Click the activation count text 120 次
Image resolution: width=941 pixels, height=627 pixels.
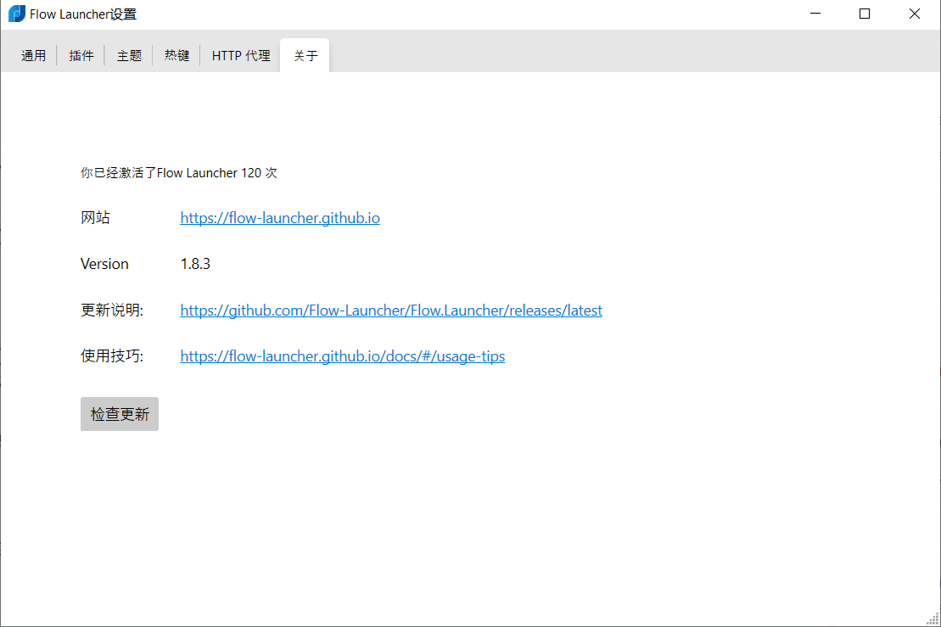[x=259, y=173]
